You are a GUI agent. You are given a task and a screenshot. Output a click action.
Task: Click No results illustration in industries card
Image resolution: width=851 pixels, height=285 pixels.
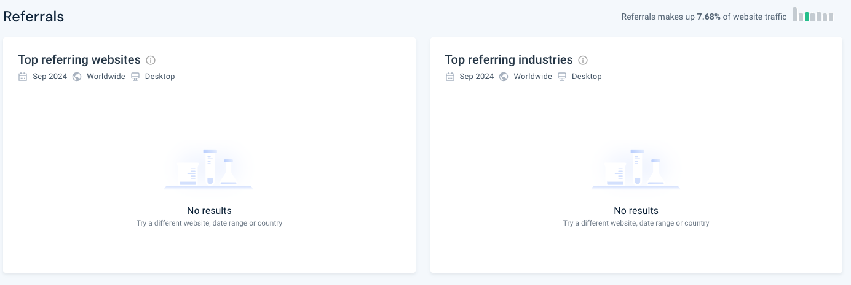click(636, 168)
